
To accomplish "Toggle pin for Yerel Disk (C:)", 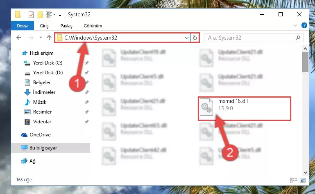I will click(x=86, y=63).
